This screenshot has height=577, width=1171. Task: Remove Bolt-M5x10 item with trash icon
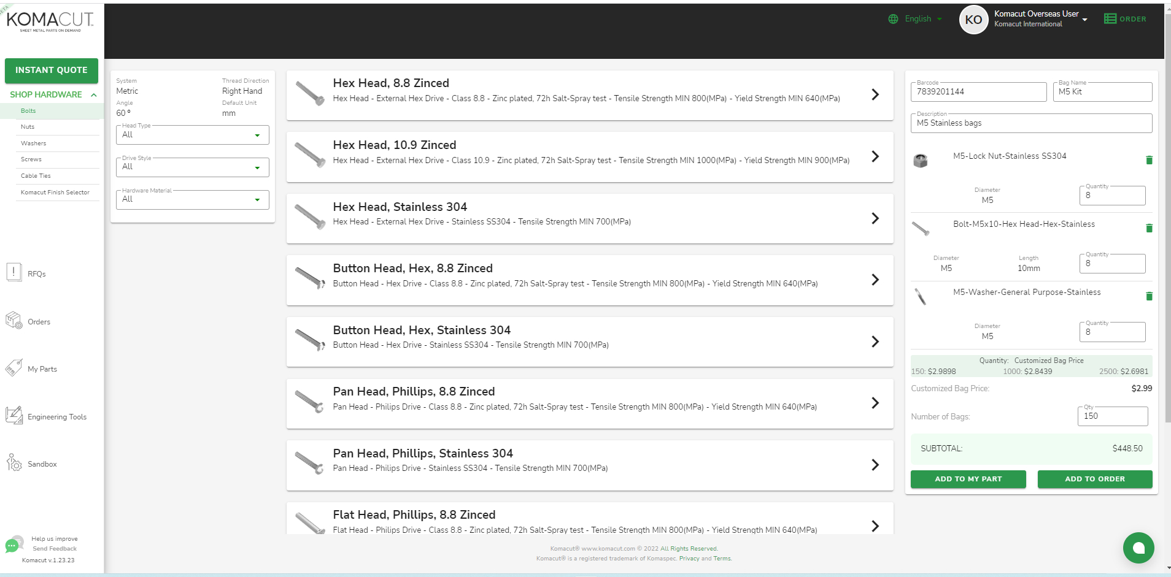click(x=1149, y=228)
